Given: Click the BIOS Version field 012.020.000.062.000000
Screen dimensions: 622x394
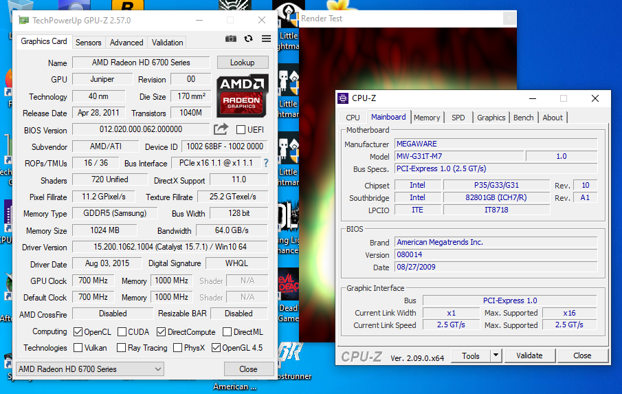Looking at the screenshot, I should (x=141, y=129).
